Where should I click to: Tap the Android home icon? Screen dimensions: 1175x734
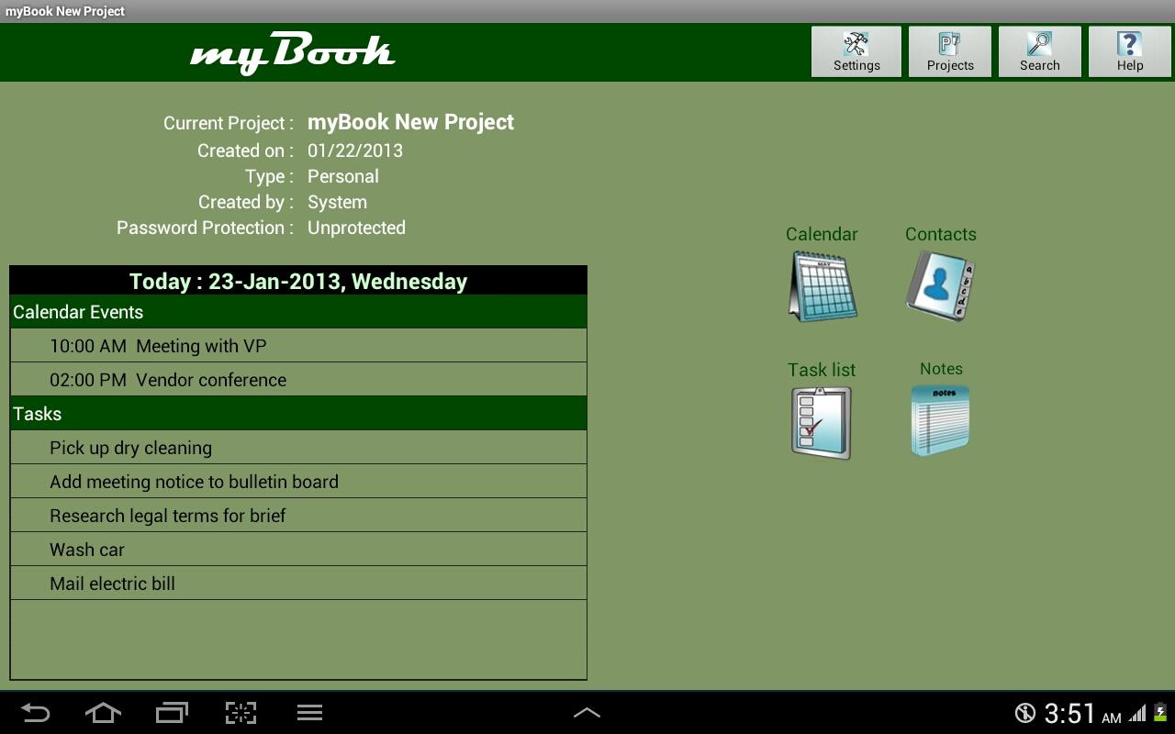[x=103, y=713]
